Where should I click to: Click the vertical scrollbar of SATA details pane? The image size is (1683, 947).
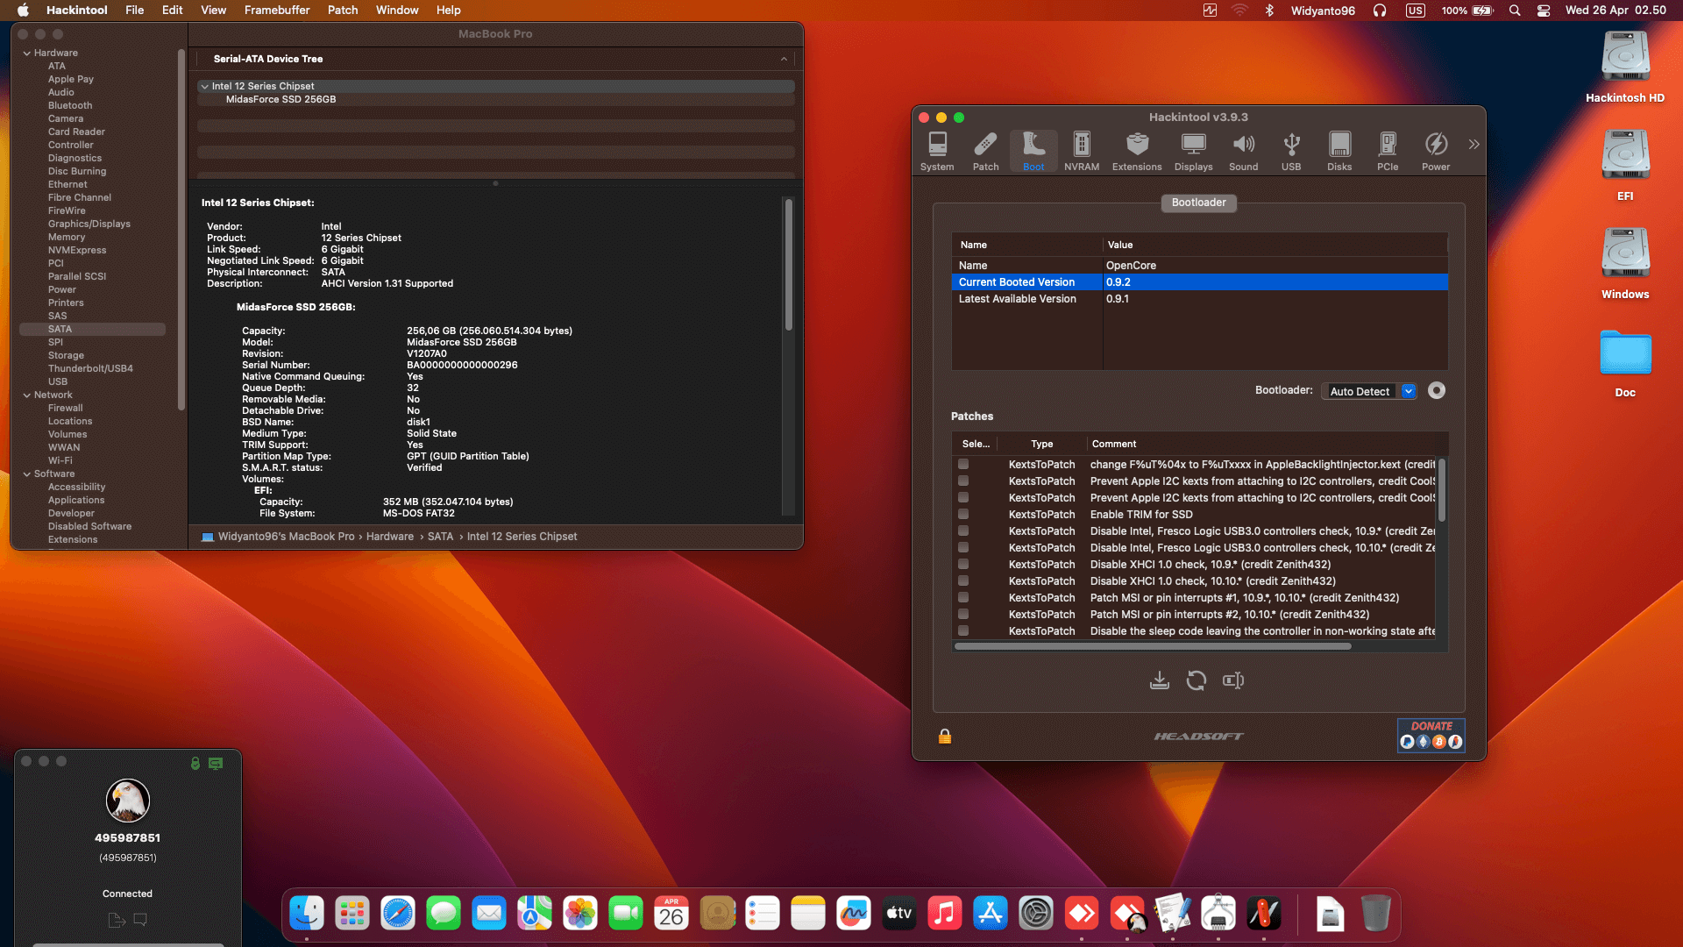pyautogui.click(x=789, y=264)
